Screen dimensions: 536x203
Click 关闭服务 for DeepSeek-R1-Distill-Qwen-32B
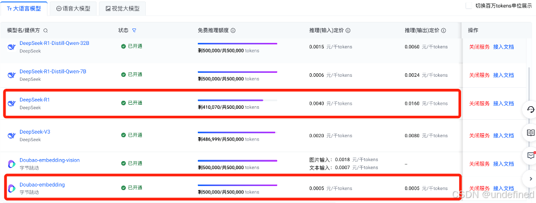pyautogui.click(x=479, y=47)
